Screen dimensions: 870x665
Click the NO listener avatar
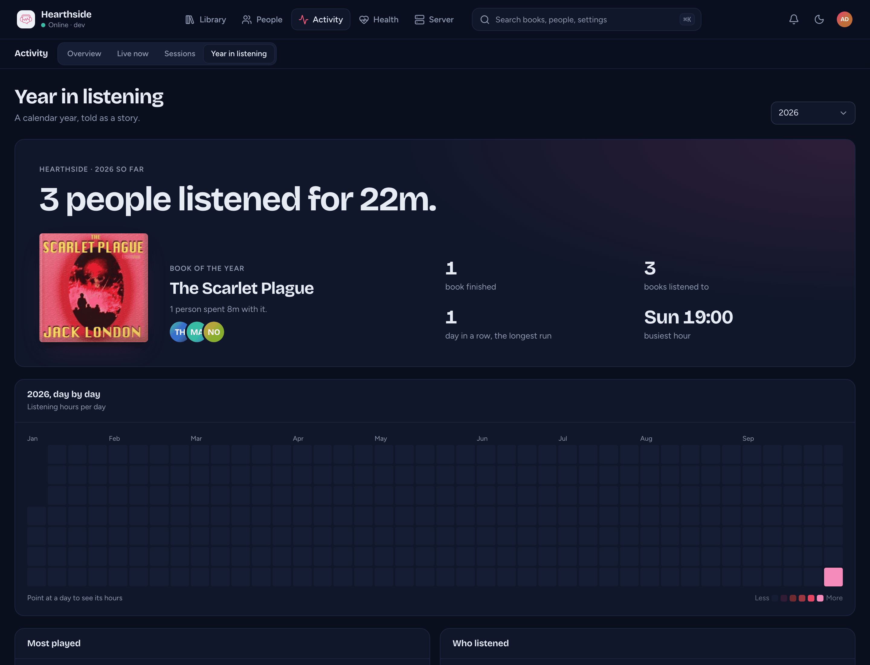coord(214,332)
